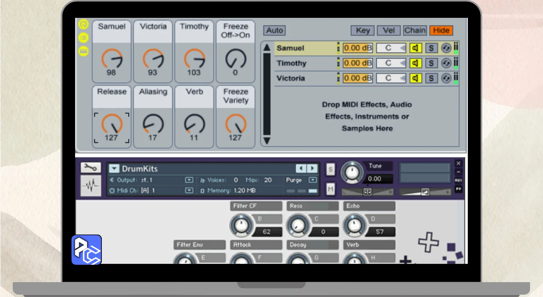The image size is (543, 297).
Task: Mute the DrumKits instrument with M button
Action: tap(330, 189)
